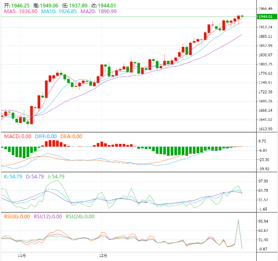Select the RSI(6):0.00 indicator label
The image size is (278, 261).
tap(17, 217)
